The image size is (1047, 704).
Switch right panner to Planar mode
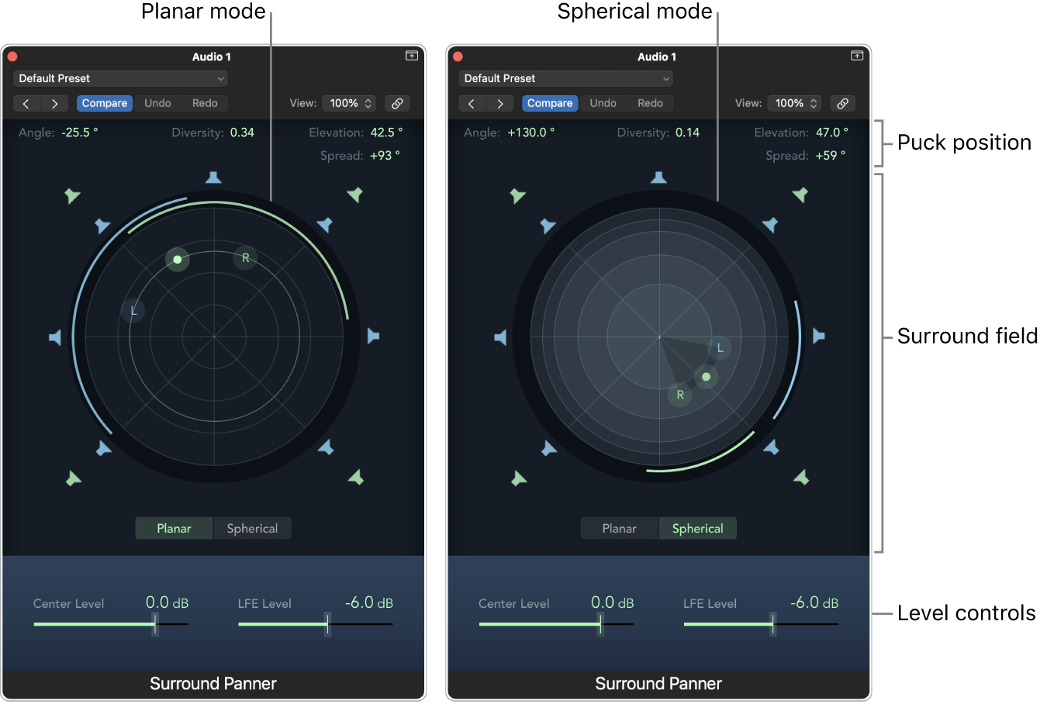(x=620, y=528)
